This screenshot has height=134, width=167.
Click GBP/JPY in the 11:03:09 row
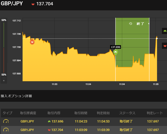click(x=27, y=130)
